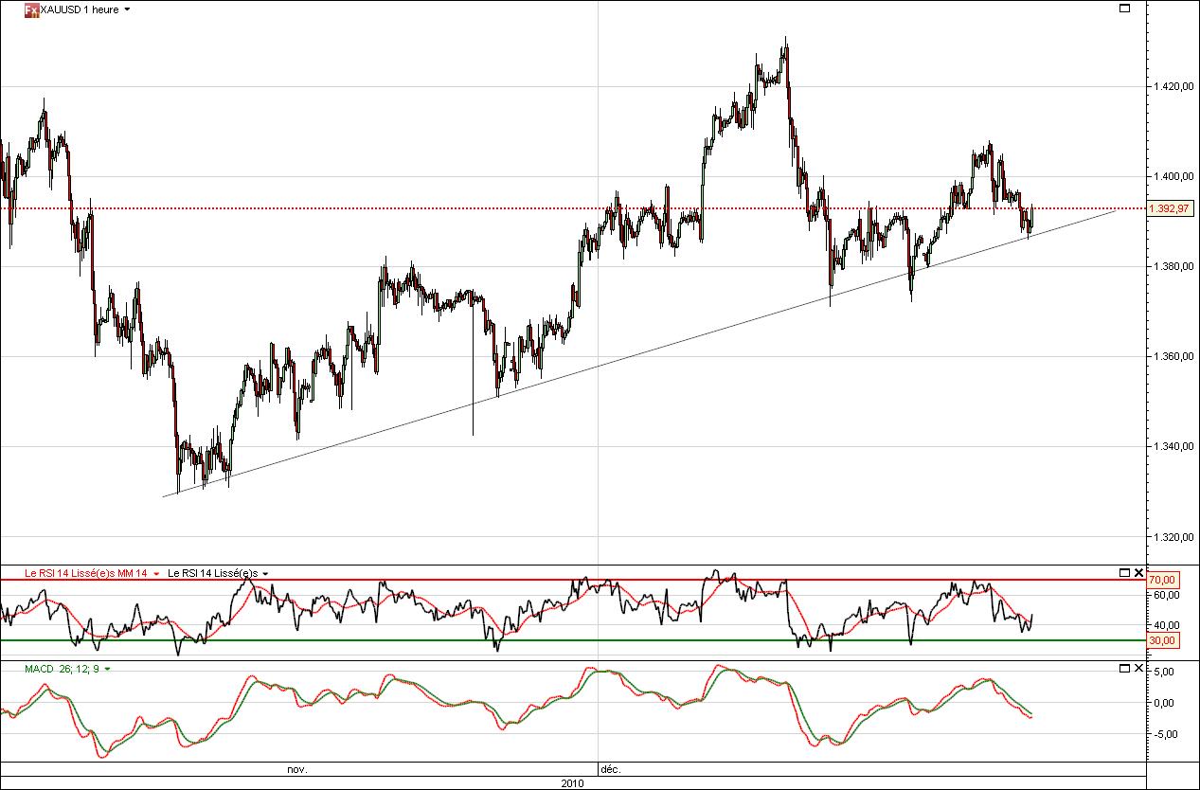The height and width of the screenshot is (790, 1200).
Task: Maximize the RSI indicator panel
Action: tap(1124, 573)
